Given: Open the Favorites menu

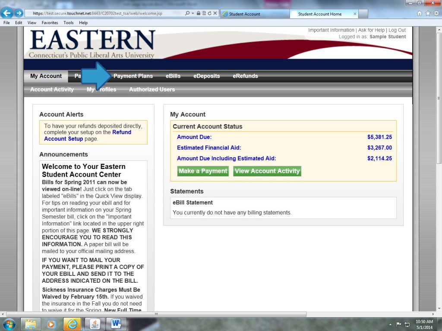Looking at the screenshot, I should (x=50, y=22).
